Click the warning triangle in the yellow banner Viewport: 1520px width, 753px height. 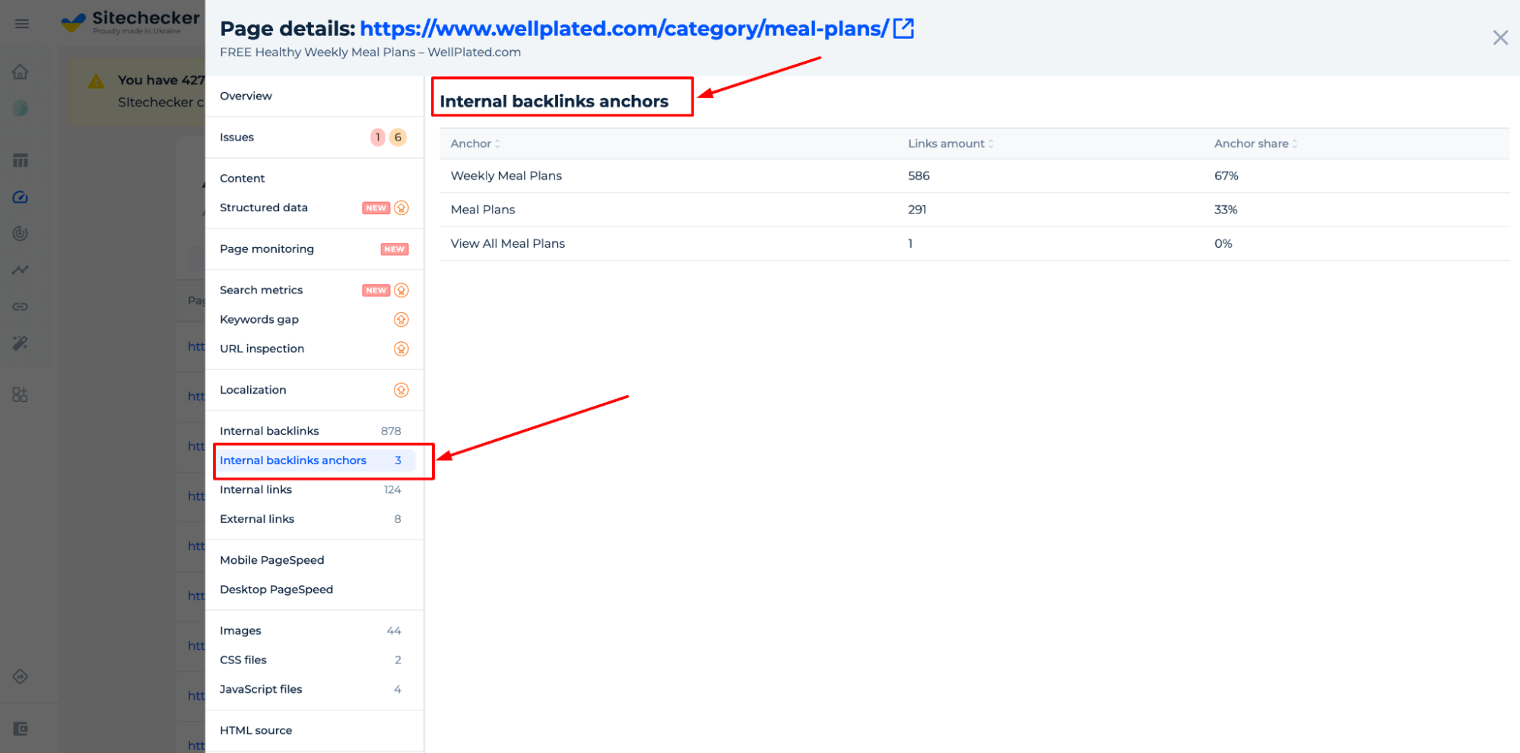[x=96, y=81]
